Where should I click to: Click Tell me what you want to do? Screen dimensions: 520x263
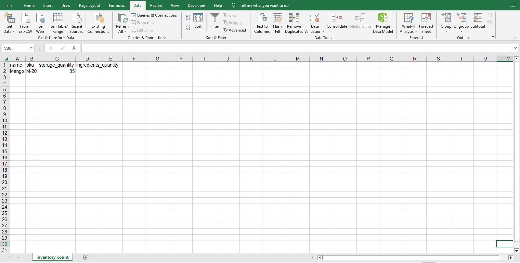tap(264, 6)
